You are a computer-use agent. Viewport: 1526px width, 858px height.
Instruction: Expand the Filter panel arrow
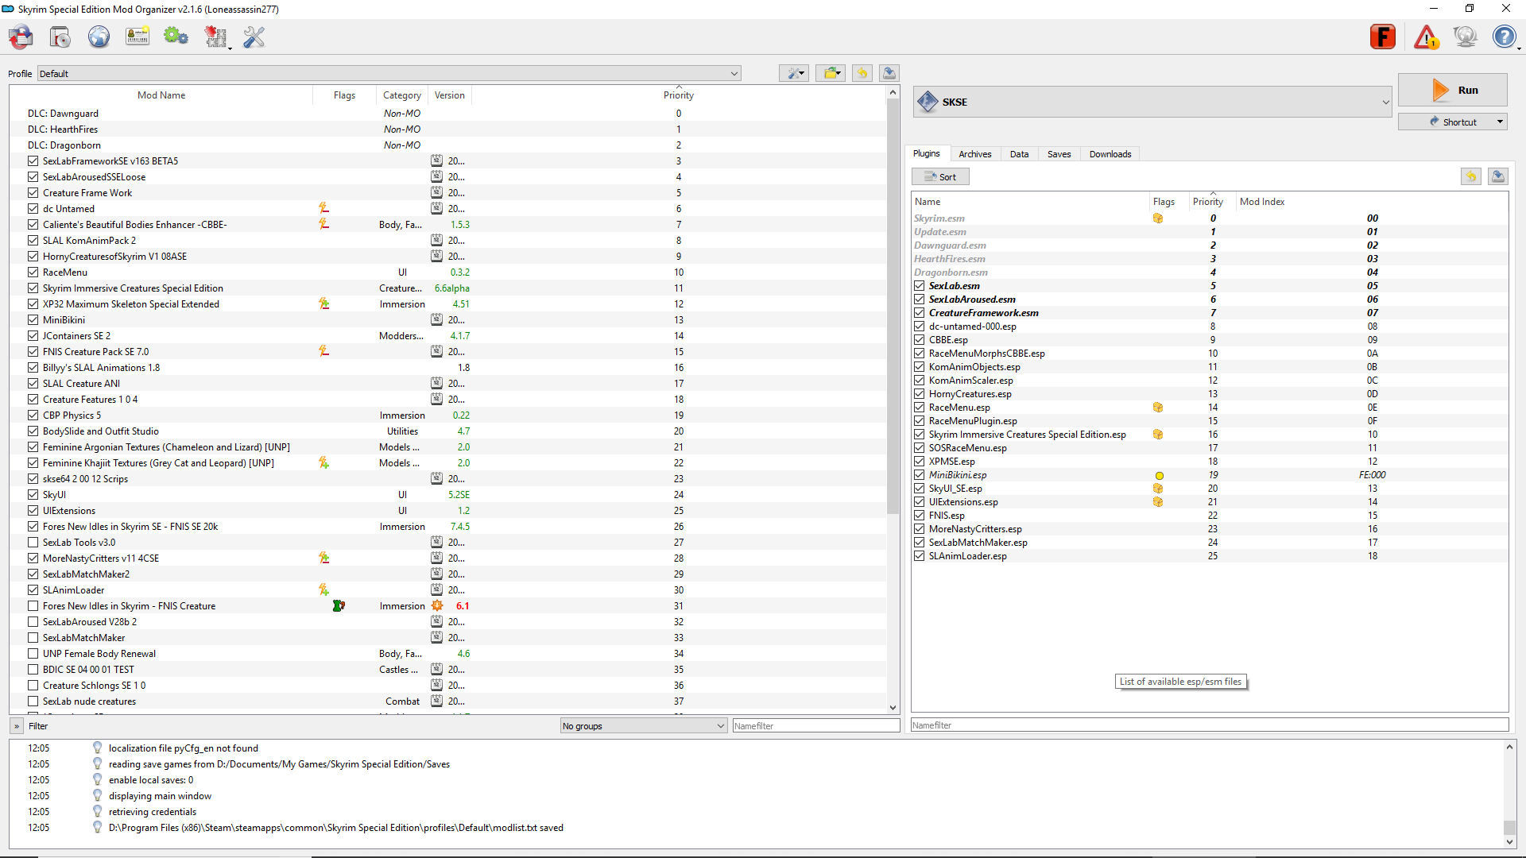click(x=16, y=725)
